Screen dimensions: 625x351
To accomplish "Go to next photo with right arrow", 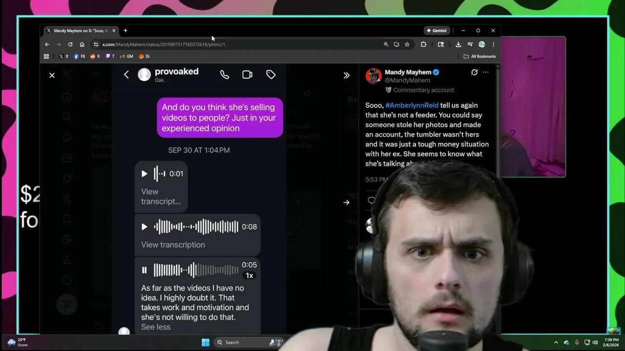I will pos(346,202).
